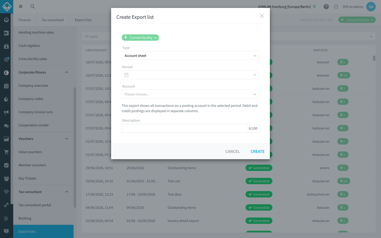Open Vending machine sales menu item

tap(43, 32)
